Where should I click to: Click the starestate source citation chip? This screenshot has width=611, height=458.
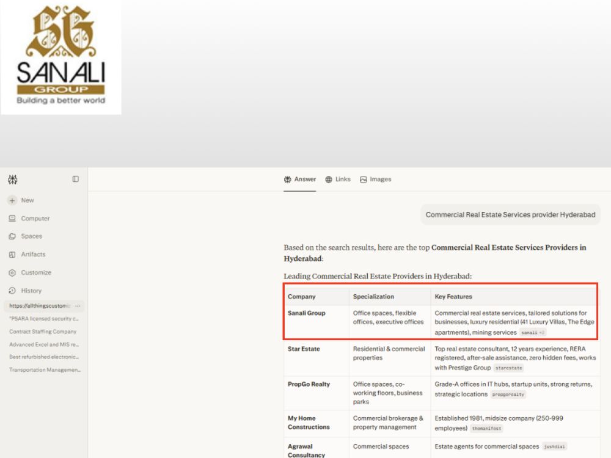tap(508, 368)
